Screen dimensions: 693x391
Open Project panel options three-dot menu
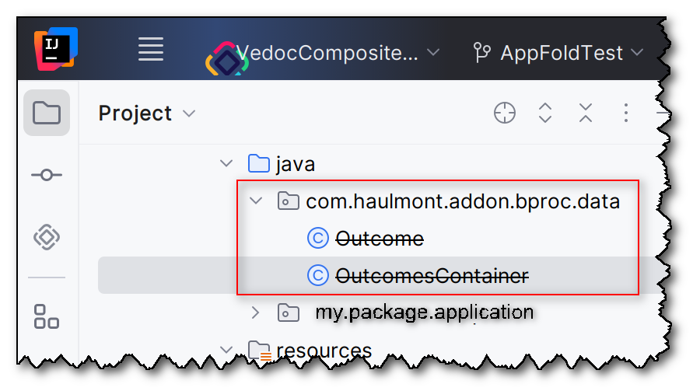coord(626,113)
